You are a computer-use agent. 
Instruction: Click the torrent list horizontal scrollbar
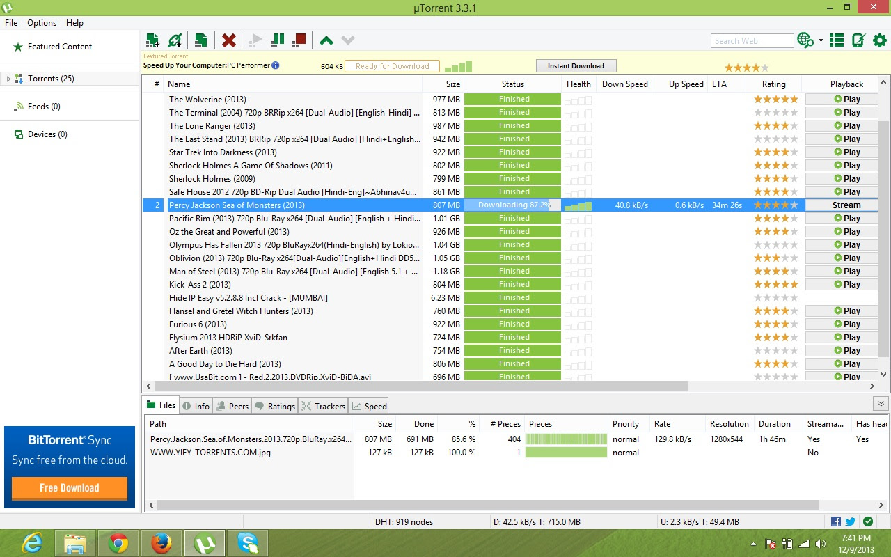point(421,386)
